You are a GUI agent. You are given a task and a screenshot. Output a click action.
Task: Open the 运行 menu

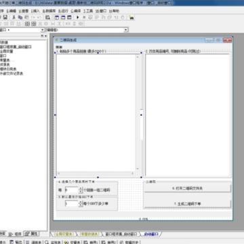pyautogui.click(x=63, y=11)
